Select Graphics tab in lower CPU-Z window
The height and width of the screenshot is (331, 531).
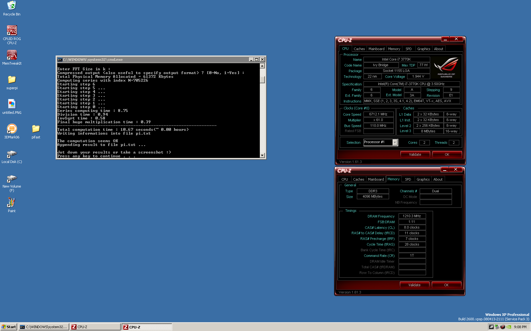coord(423,179)
